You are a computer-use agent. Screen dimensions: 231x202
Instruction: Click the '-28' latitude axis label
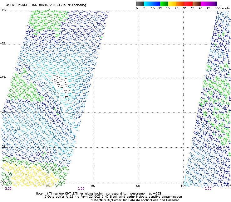[x=3, y=147]
